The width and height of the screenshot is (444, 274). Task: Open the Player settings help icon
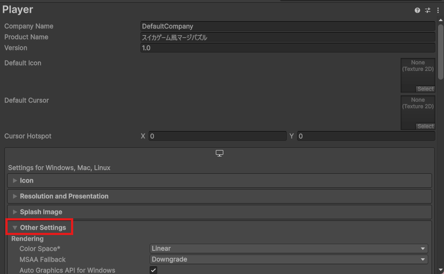[417, 10]
